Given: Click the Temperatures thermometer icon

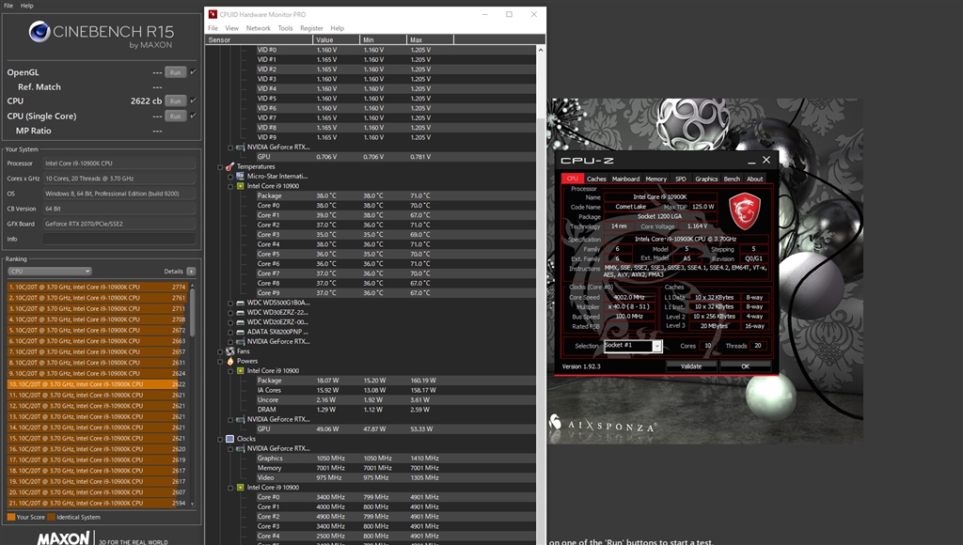Looking at the screenshot, I should (x=229, y=166).
